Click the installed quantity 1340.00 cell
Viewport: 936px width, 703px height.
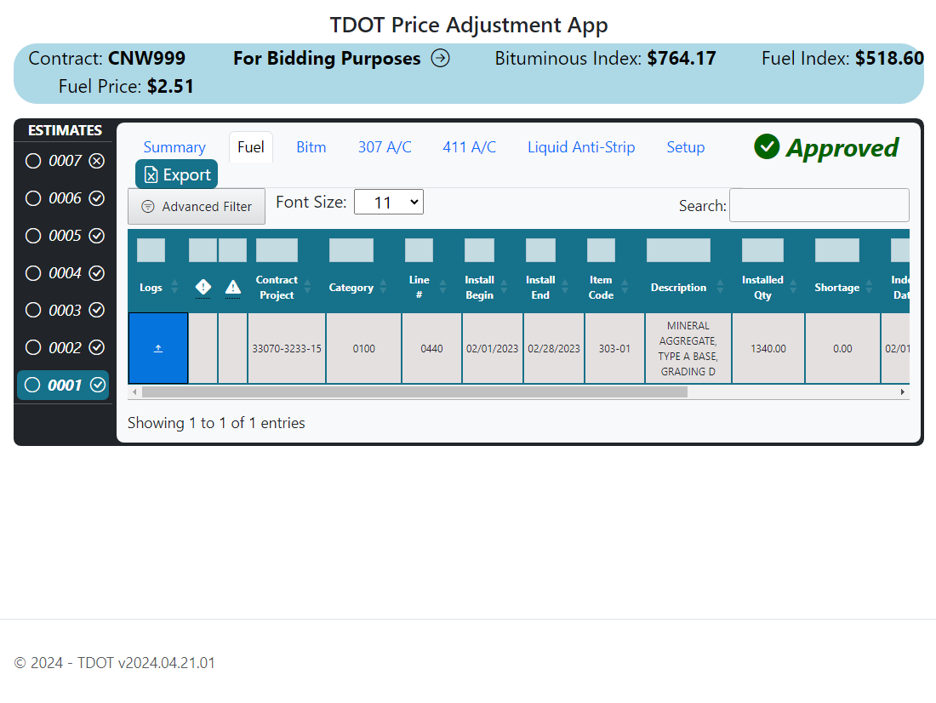(x=768, y=348)
